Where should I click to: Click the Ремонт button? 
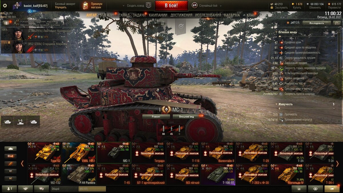pyautogui.click(x=156, y=117)
